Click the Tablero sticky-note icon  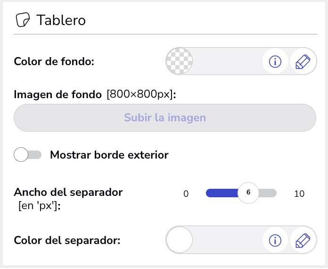[x=23, y=20]
